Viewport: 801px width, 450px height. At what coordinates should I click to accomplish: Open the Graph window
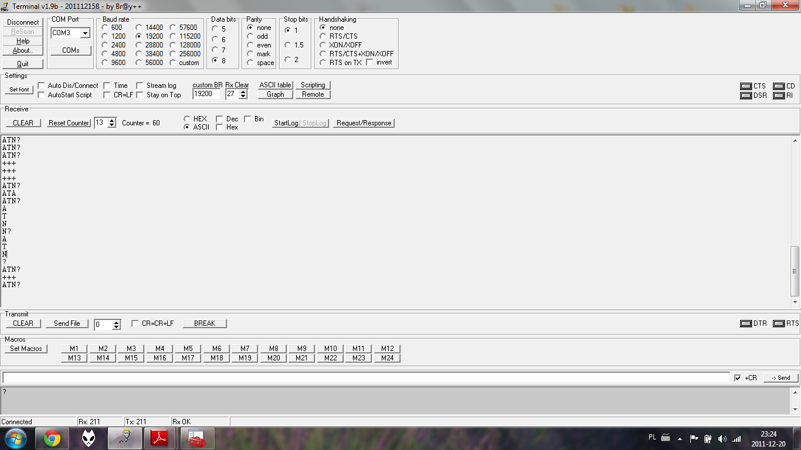tap(276, 95)
